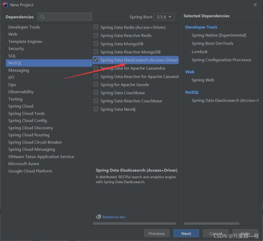Click the Reference doc link icon

click(98, 217)
